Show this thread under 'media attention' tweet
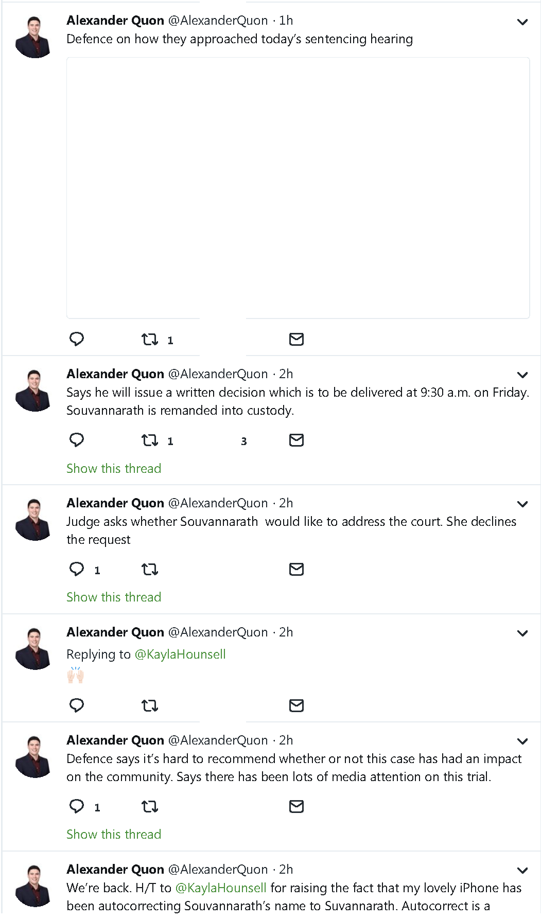Image resolution: width=541 pixels, height=920 pixels. pos(114,834)
